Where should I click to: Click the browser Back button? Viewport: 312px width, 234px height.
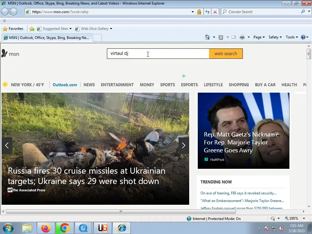pyautogui.click(x=5, y=12)
